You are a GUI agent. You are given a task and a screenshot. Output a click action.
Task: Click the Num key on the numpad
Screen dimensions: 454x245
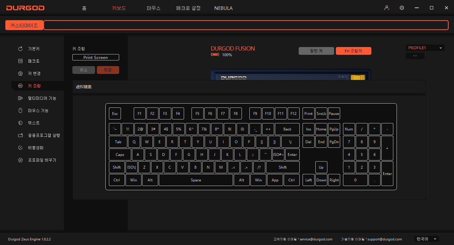click(x=349, y=129)
